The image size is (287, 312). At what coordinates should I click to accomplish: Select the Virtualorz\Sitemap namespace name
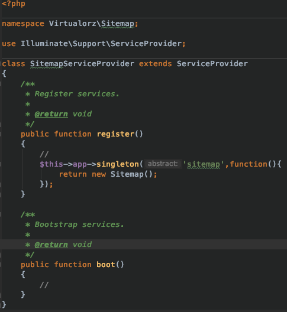point(92,24)
